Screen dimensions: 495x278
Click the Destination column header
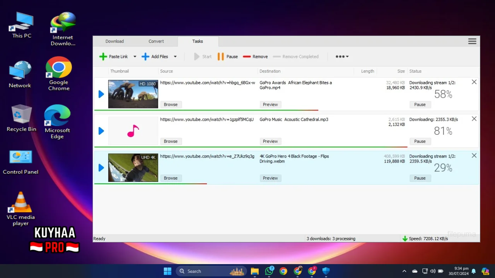pos(270,71)
